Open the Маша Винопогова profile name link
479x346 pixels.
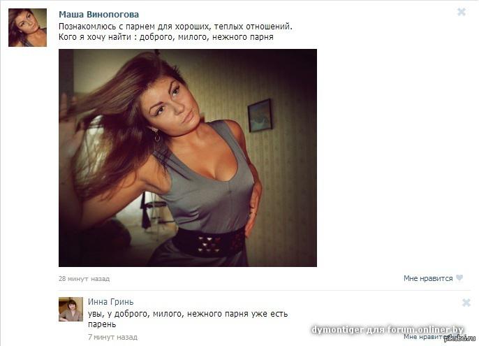(98, 15)
